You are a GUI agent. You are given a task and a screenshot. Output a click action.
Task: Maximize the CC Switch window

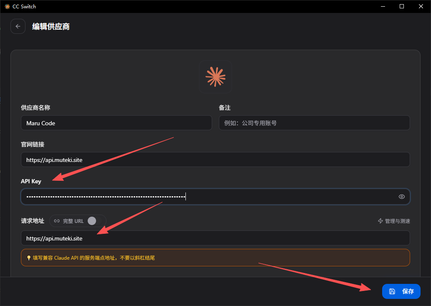[402, 6]
